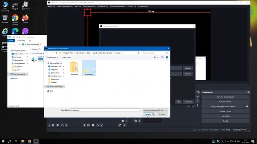This screenshot has height=144, width=257.
Task: Select updater folder in file dialog sidebar
Action: pyautogui.click(x=54, y=82)
